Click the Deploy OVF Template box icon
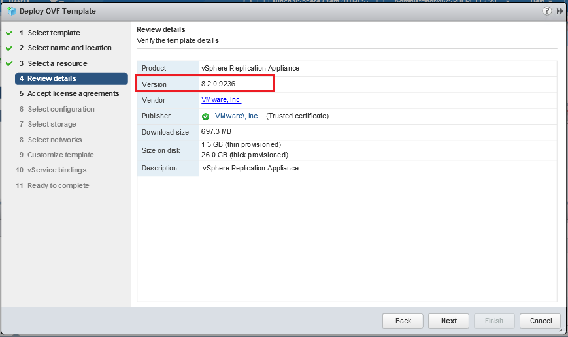The width and height of the screenshot is (568, 337). (x=12, y=11)
